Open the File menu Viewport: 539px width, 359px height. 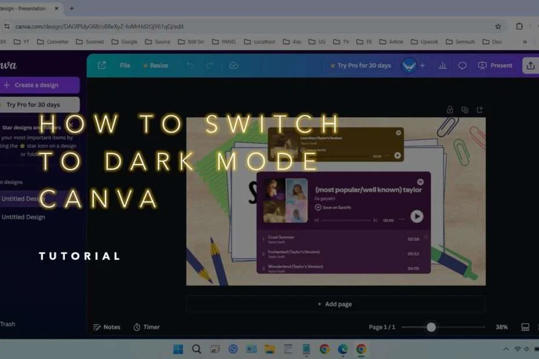(125, 65)
